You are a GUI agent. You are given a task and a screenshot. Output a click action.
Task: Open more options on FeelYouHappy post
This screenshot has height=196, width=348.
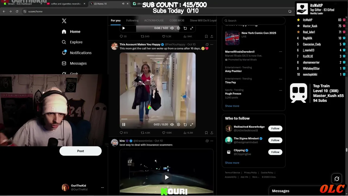pyautogui.click(x=212, y=45)
